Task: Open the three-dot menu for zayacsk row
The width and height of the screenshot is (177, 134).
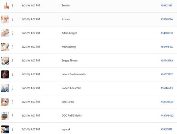Action: (x=12, y=129)
